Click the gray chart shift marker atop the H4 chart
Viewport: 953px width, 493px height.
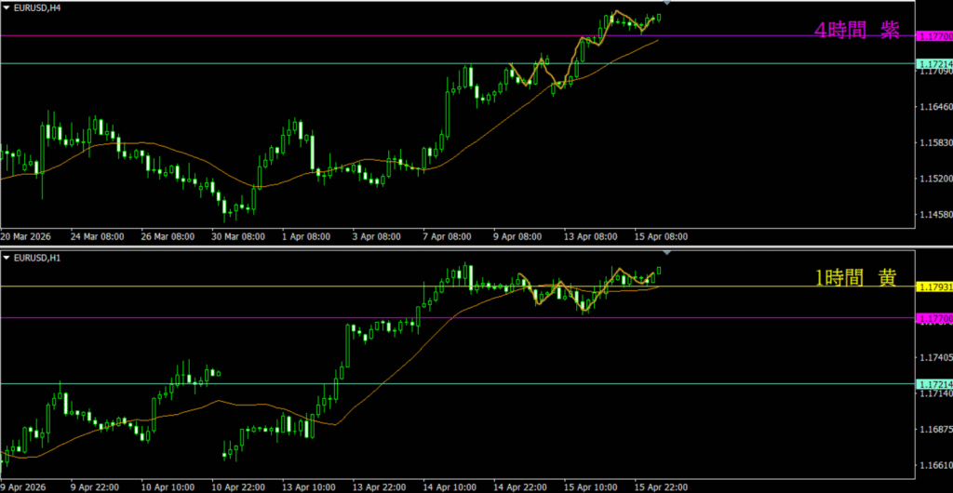[x=666, y=5]
